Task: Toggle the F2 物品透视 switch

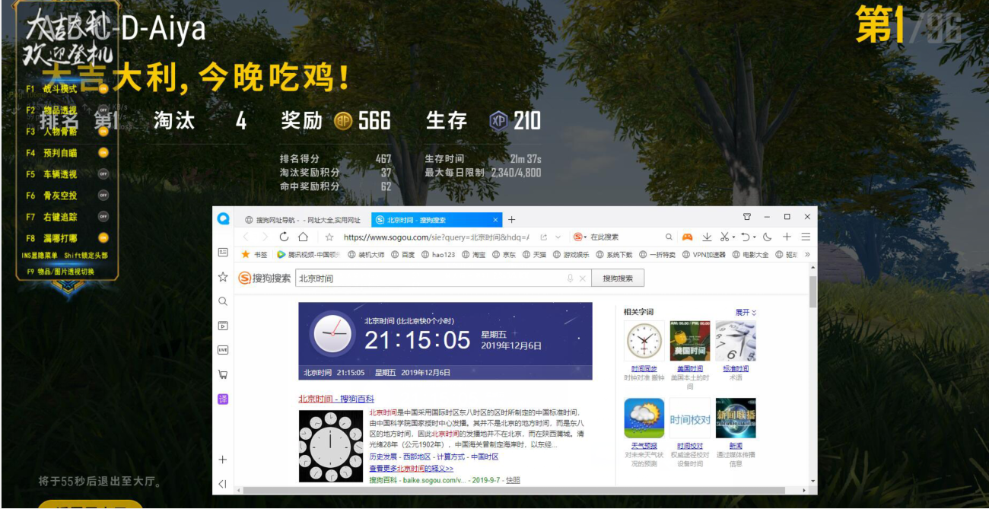Action: click(x=103, y=110)
